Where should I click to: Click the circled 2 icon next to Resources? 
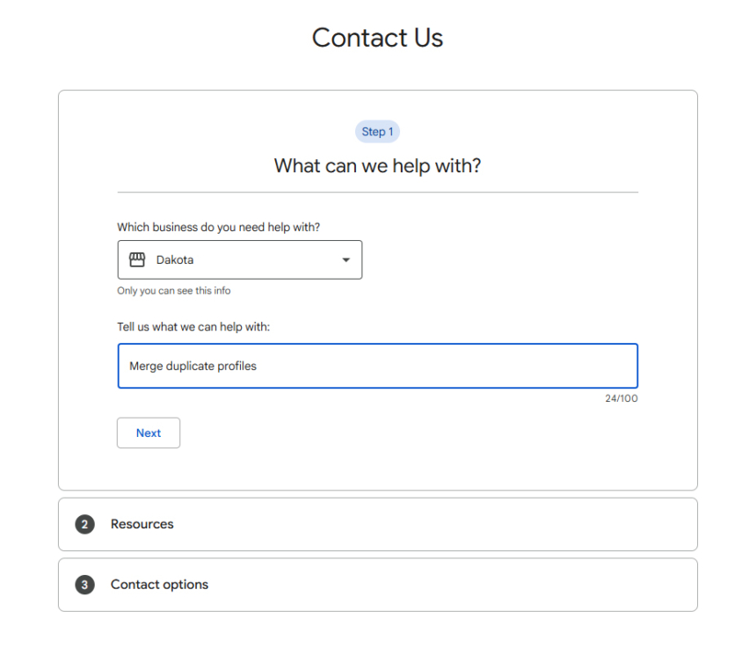point(84,524)
